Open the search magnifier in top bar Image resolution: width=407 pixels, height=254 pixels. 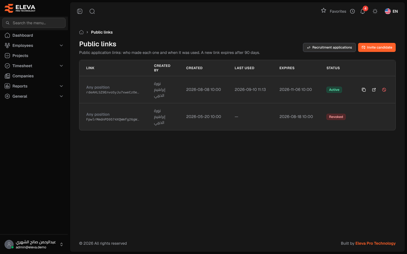point(92,11)
